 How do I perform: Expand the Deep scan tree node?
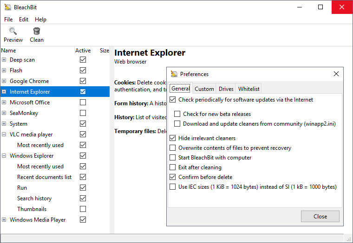pyautogui.click(x=4, y=60)
